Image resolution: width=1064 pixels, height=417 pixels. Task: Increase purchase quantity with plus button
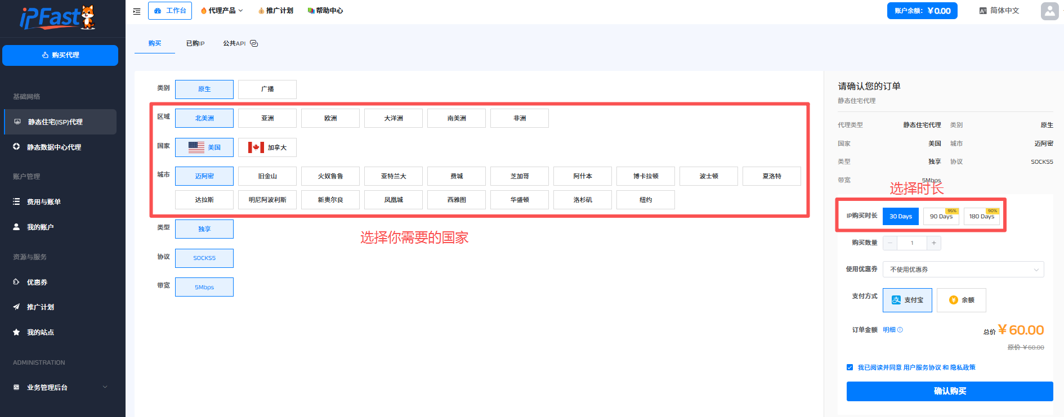933,243
